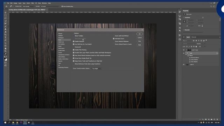The image size is (224, 126).
Task: Collapse the Transform section in Properties
Action: [x=183, y=17]
